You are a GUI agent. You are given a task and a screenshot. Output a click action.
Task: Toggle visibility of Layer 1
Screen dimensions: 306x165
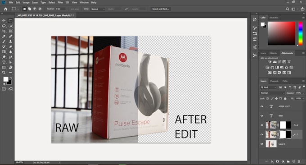pyautogui.click(x=262, y=144)
